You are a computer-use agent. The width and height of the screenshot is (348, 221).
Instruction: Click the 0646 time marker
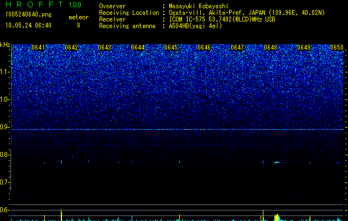pos(204,48)
